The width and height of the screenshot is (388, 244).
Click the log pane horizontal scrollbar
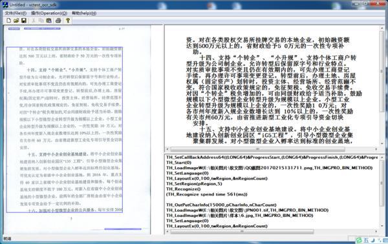tap(242, 232)
